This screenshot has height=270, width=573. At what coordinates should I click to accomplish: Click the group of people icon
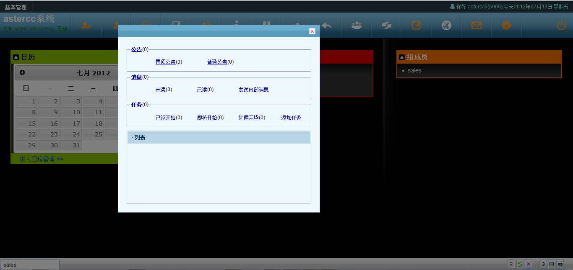[x=357, y=26]
